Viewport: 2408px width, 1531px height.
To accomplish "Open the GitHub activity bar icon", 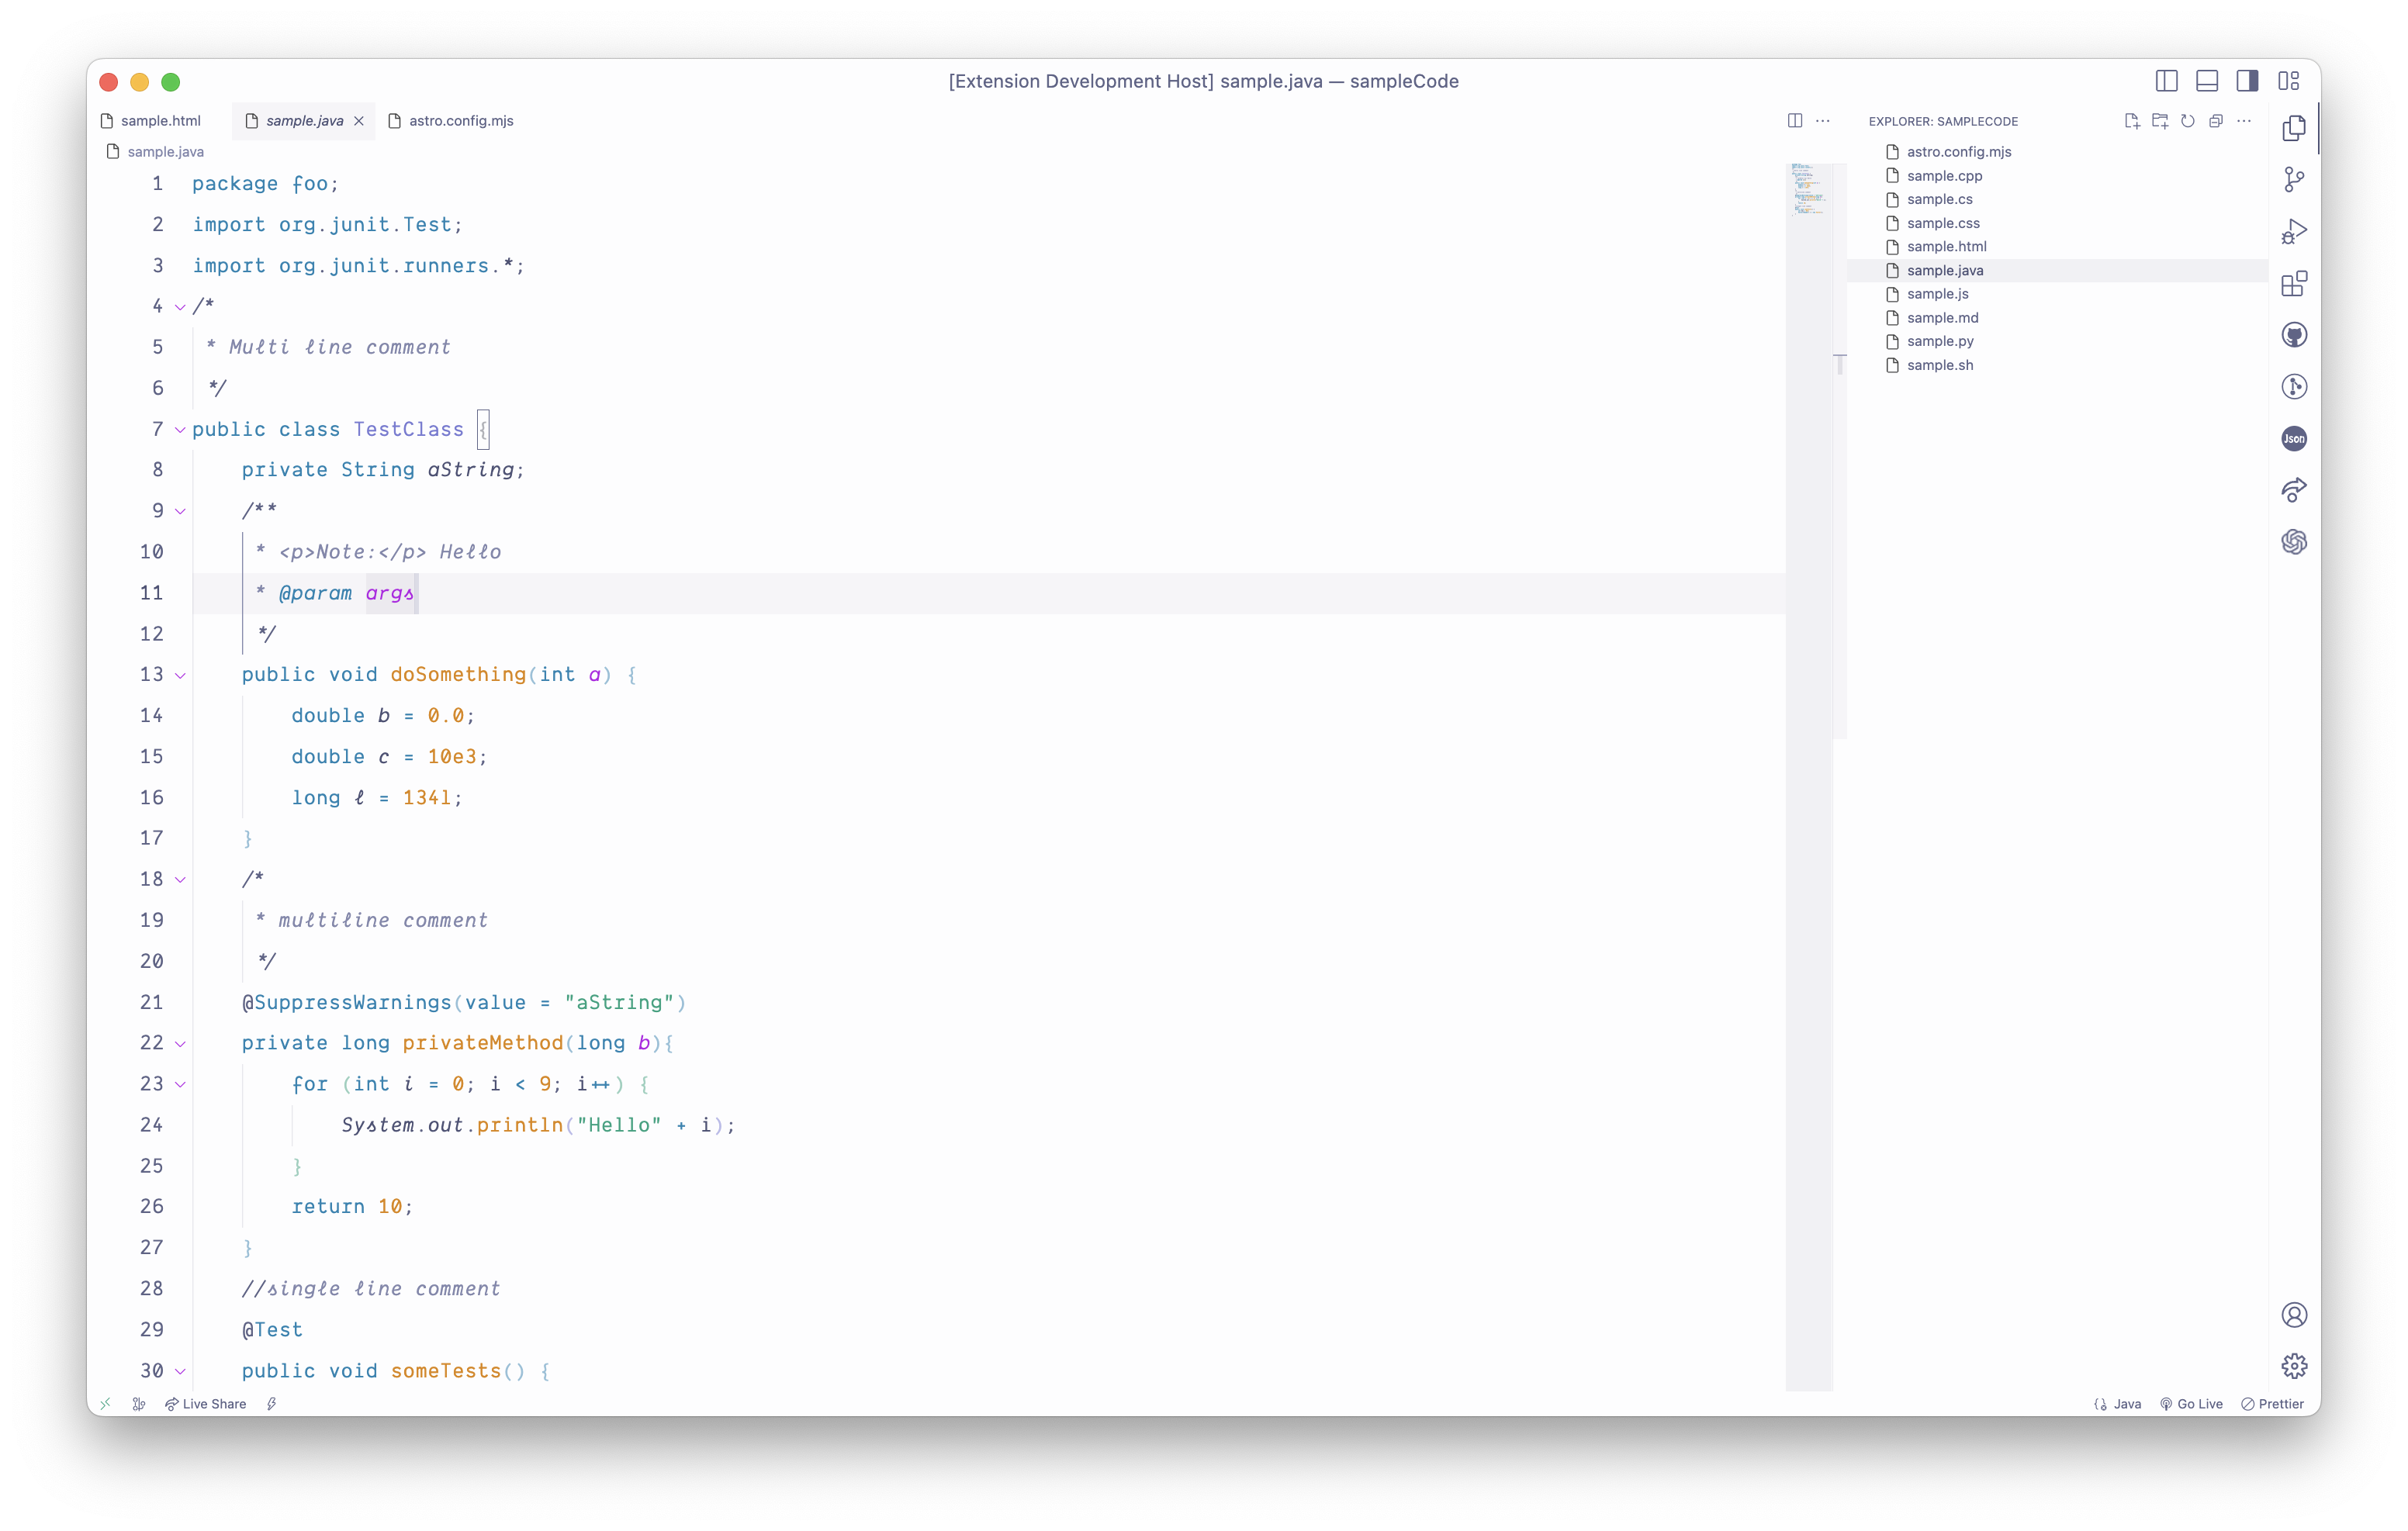I will coord(2294,335).
